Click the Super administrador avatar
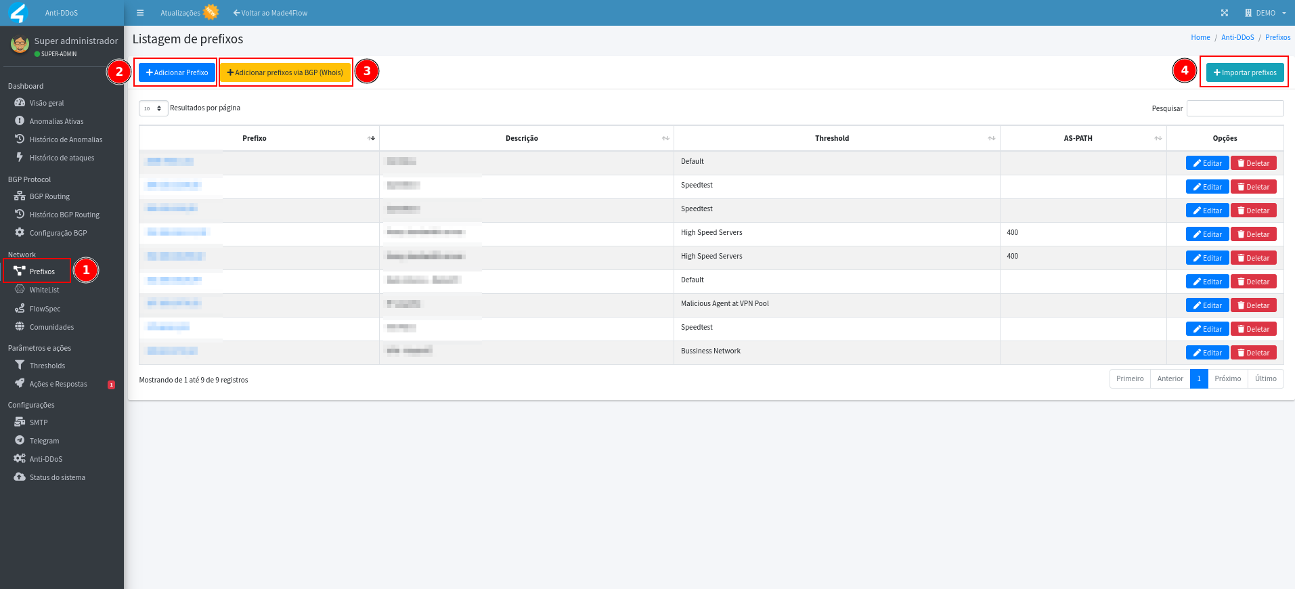The width and height of the screenshot is (1295, 589). point(20,45)
